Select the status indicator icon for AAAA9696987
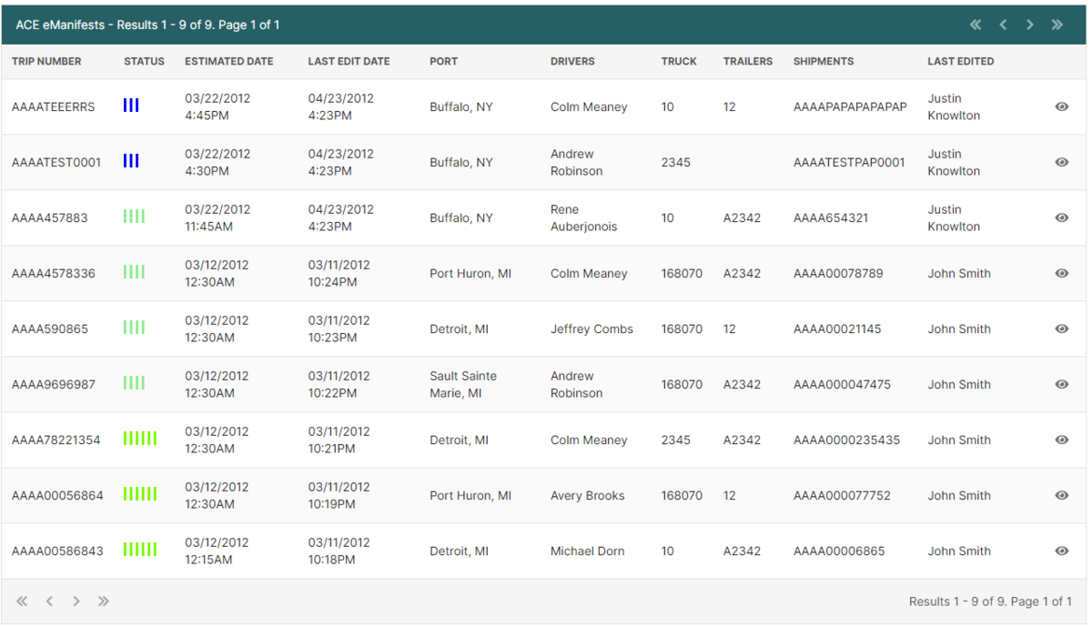The image size is (1092, 627). pyautogui.click(x=134, y=384)
